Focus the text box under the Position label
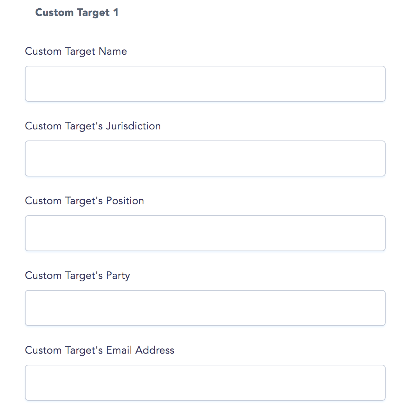The height and width of the screenshot is (409, 396). (x=205, y=233)
